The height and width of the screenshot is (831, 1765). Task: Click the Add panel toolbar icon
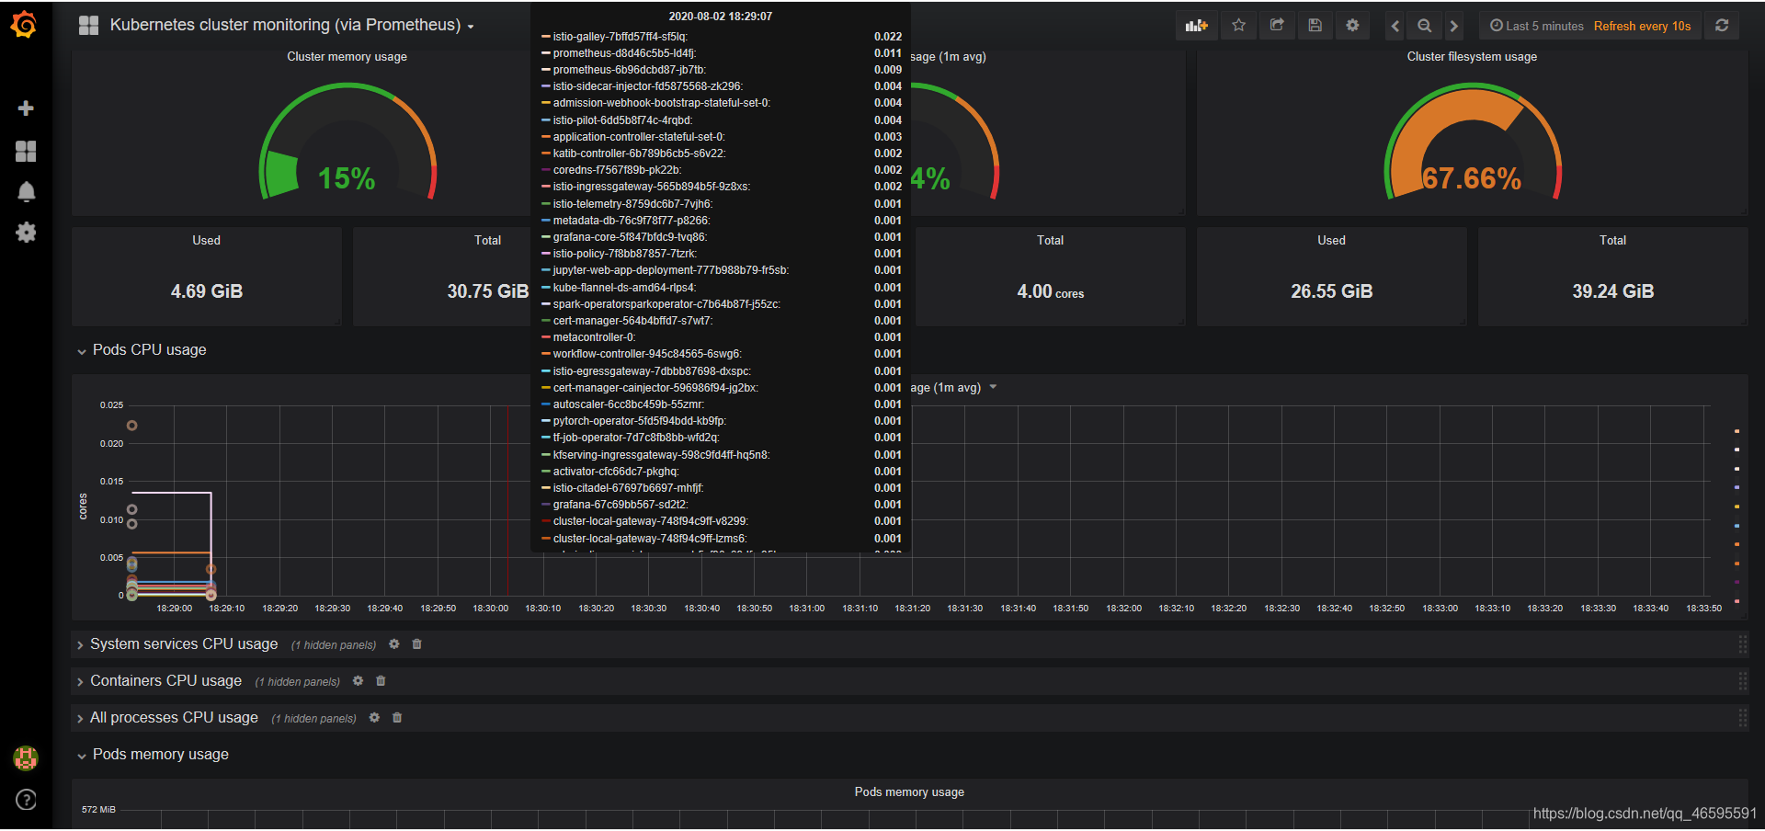coord(1197,26)
